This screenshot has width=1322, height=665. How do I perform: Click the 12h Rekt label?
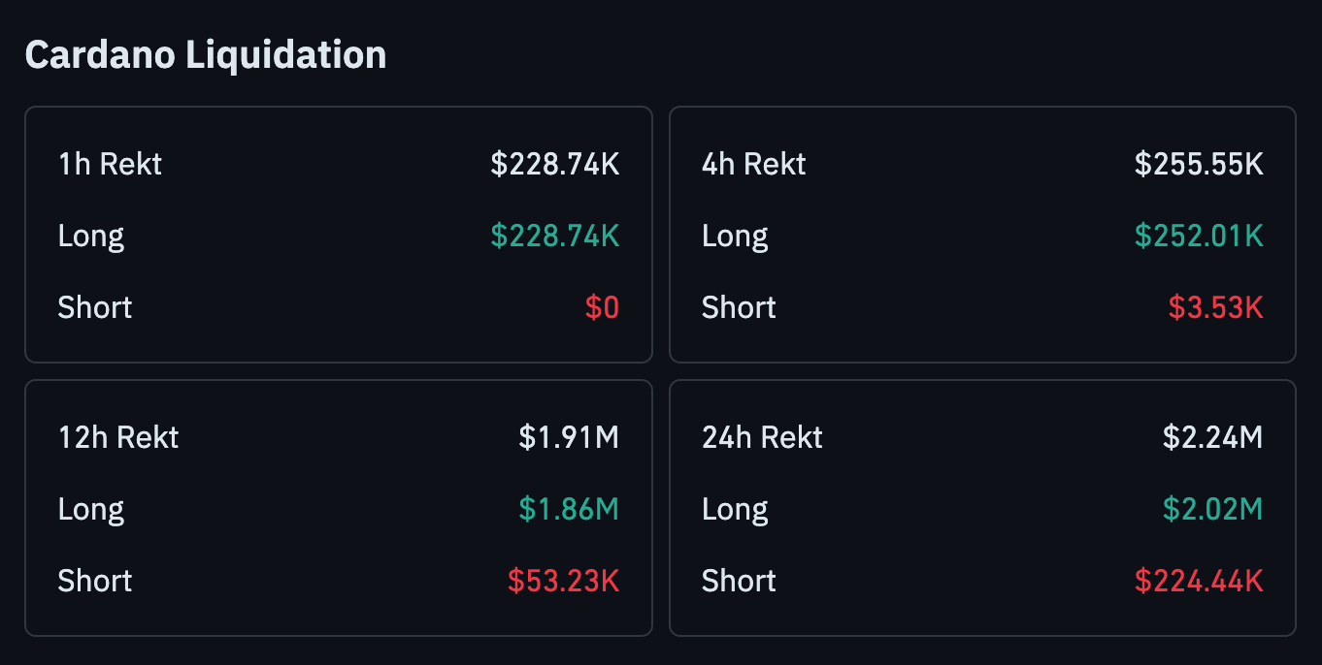coord(118,437)
